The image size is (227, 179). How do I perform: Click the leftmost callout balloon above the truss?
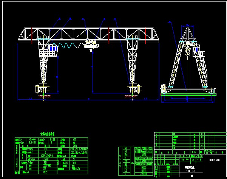coord(59,19)
